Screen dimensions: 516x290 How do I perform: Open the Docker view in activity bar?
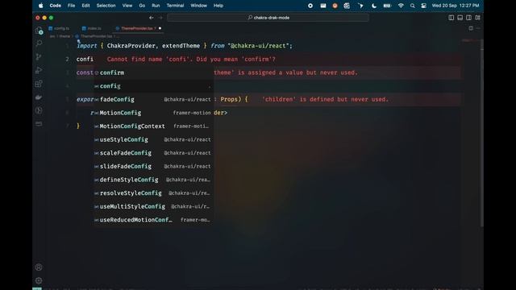point(39,97)
